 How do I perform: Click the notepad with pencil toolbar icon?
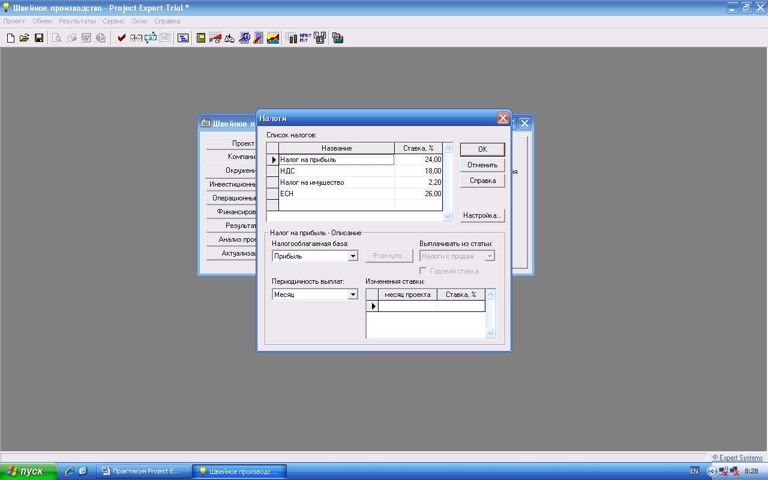[259, 38]
